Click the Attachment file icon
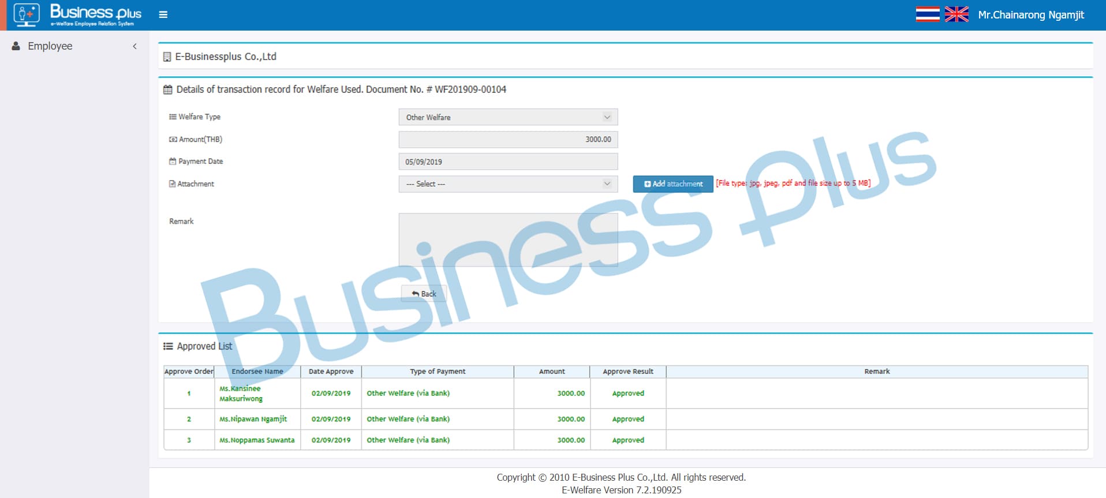 click(x=172, y=184)
